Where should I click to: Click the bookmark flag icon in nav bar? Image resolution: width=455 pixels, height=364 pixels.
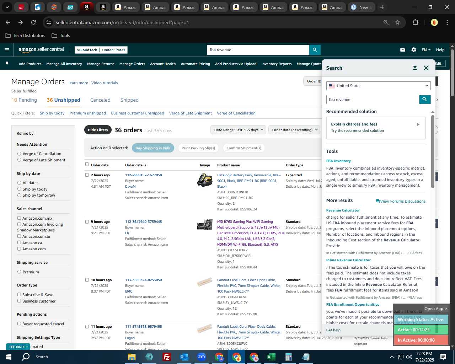tap(7, 64)
